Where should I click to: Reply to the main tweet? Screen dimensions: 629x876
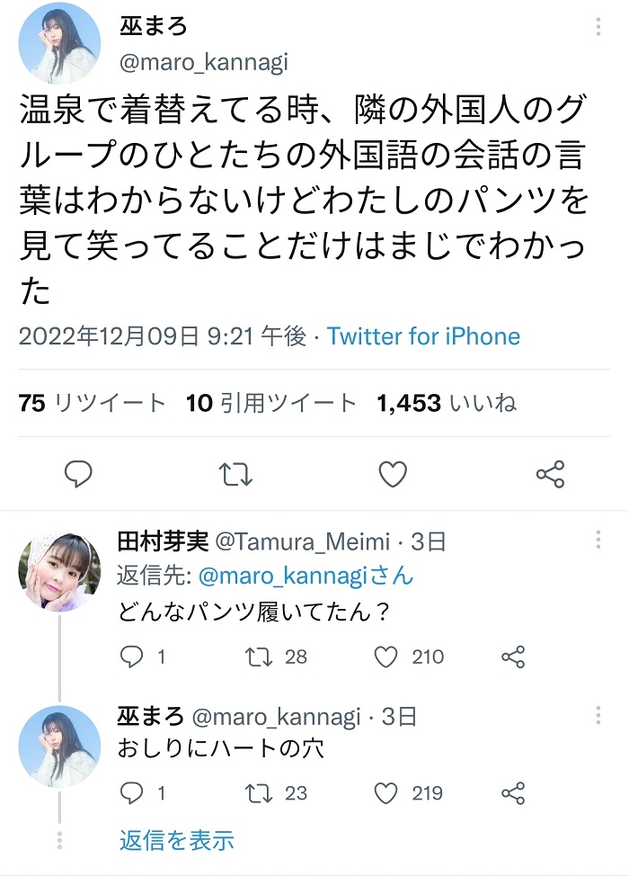point(78,474)
